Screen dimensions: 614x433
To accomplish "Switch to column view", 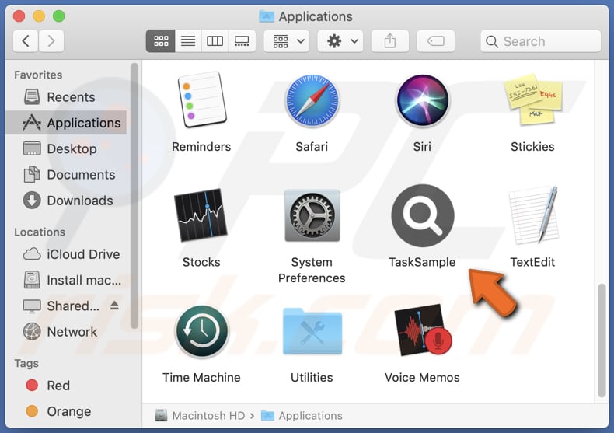I will pyautogui.click(x=215, y=40).
